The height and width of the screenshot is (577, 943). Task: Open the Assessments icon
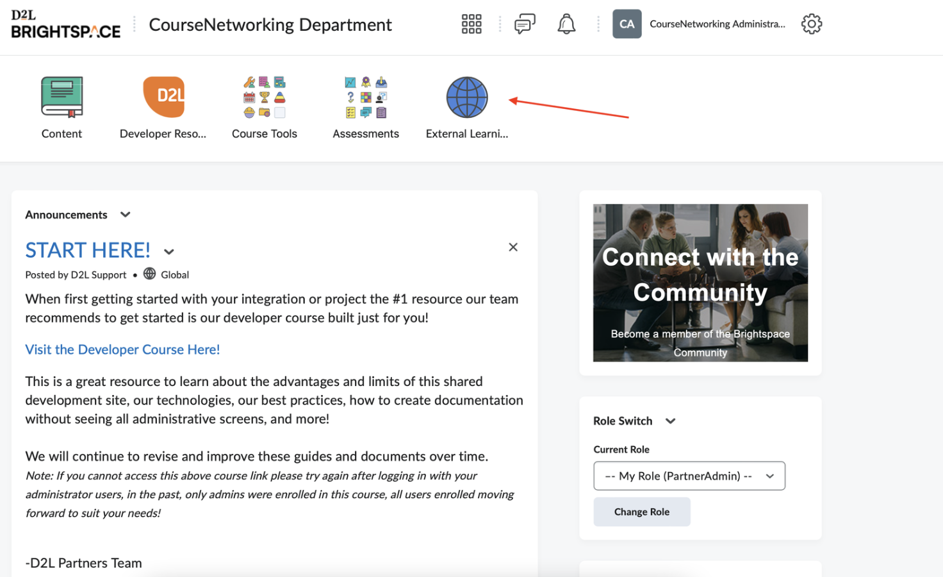(x=365, y=97)
